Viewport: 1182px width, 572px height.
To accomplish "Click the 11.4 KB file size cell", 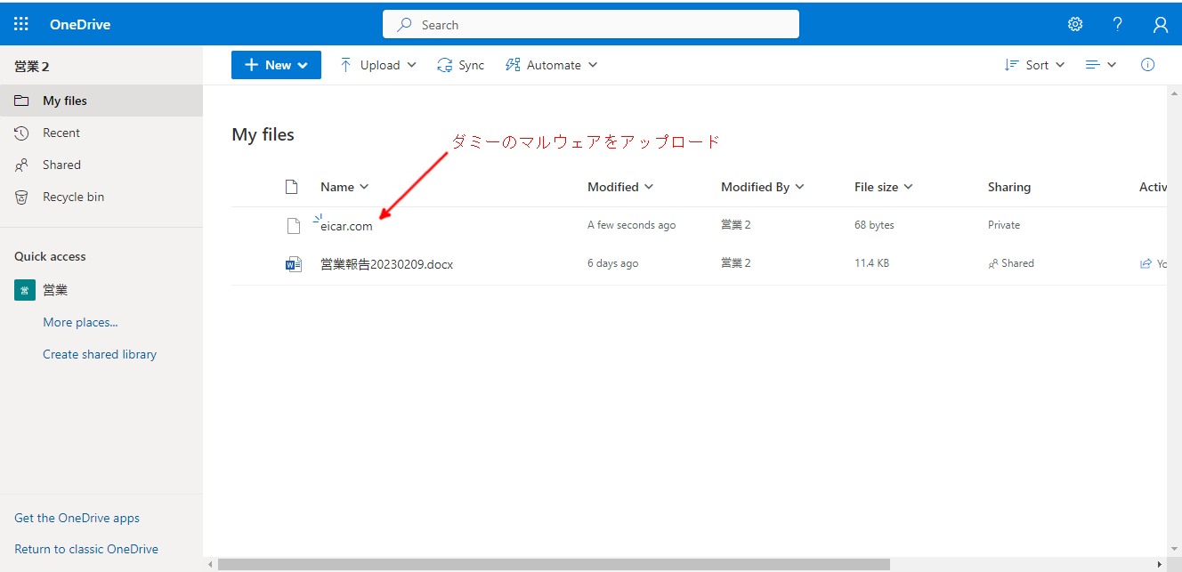I will tap(871, 263).
